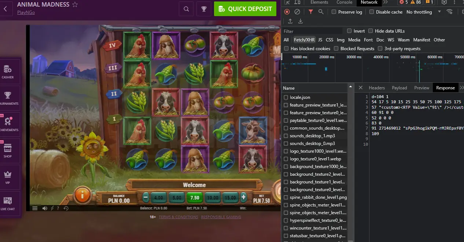Toggle the lightning fast-play icon

52,208
